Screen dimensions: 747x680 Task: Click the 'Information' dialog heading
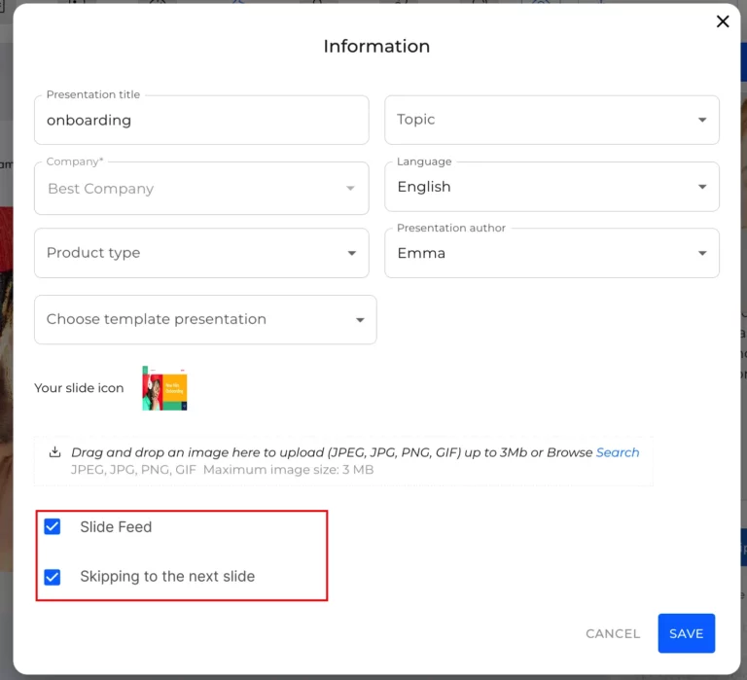coord(376,47)
